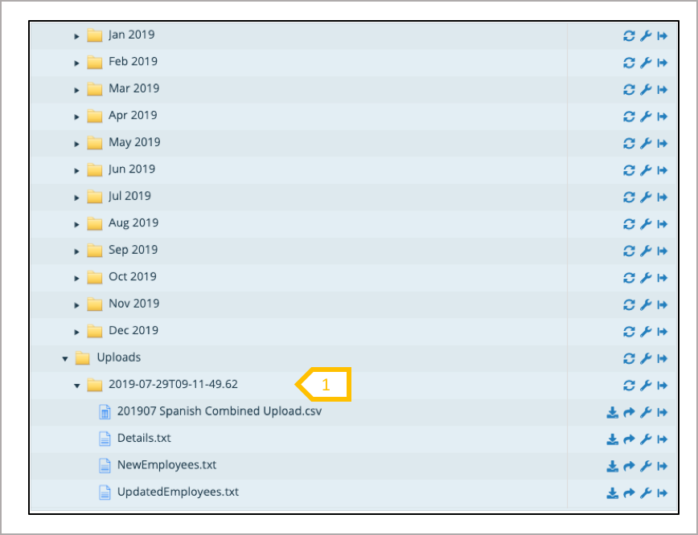Click the share arrow icon for Details.txt
The width and height of the screenshot is (698, 535).
point(629,439)
